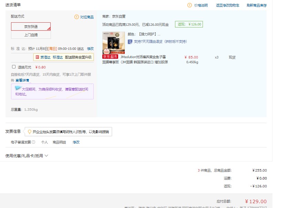
Task: Click the 7天无理由退货 shield icon
Action: point(130,42)
